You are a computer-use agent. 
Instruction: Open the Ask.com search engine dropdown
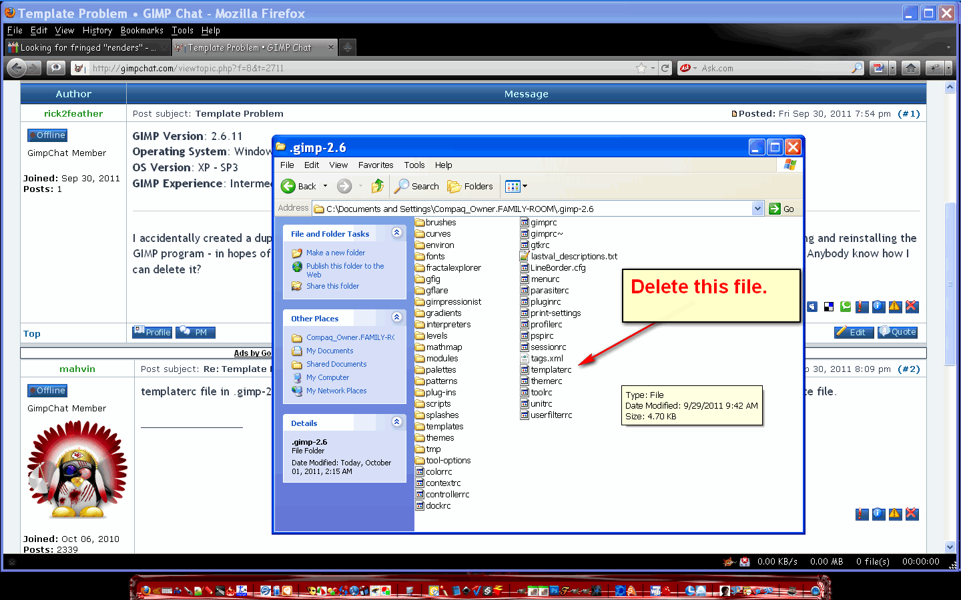point(695,68)
